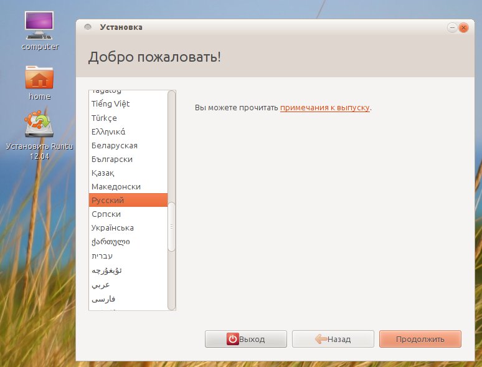Choose Ελληνικά language
Screen dimensions: 482x367
click(128, 131)
